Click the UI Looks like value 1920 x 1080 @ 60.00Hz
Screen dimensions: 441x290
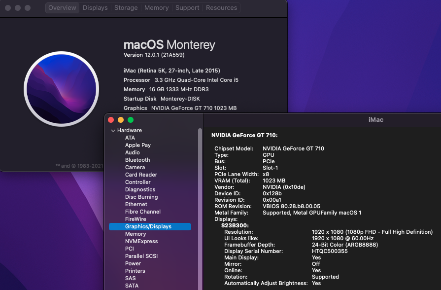[342, 239]
